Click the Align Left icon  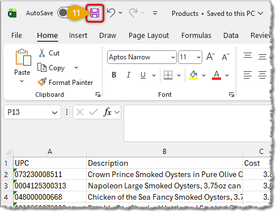(x=248, y=75)
